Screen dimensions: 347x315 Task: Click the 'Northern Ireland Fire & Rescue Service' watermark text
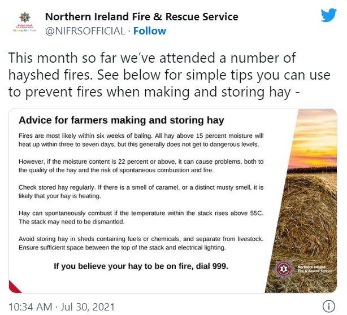pos(315,269)
